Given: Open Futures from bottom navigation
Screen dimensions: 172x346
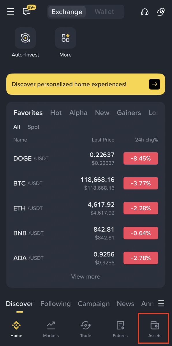Looking at the screenshot, I should tap(120, 330).
